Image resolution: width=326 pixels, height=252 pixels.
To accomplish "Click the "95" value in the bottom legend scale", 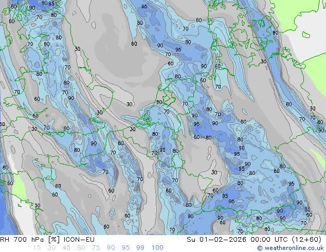I will point(125,248).
